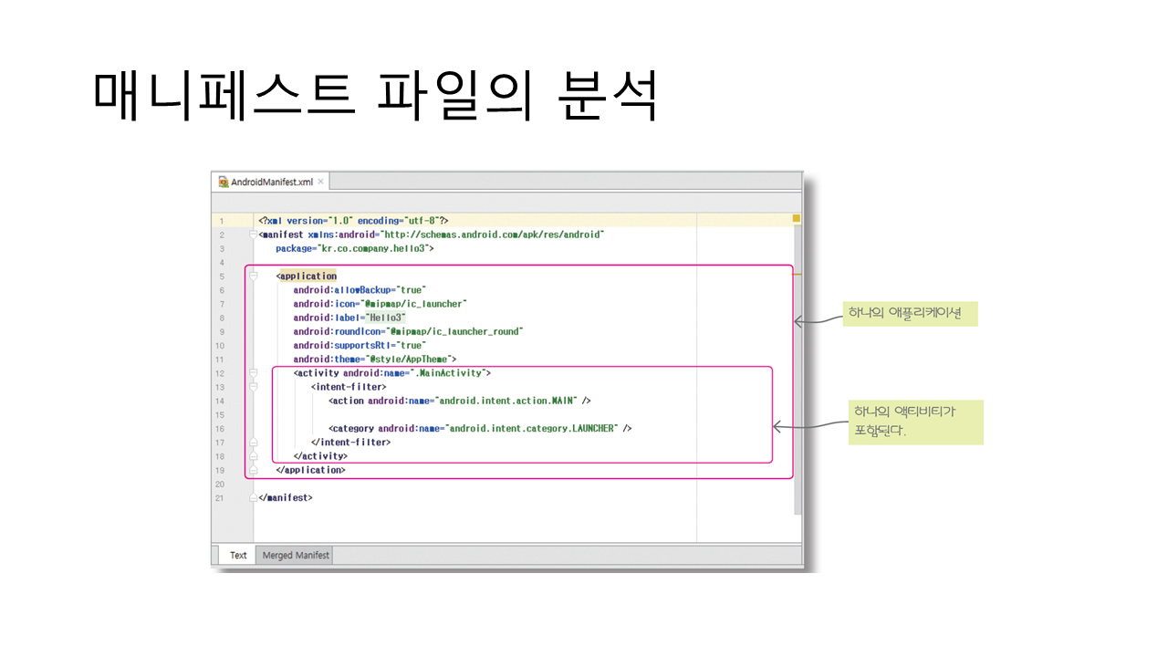The image size is (1168, 657).
Task: Switch to the Merged Manifest tab
Action: tap(295, 555)
